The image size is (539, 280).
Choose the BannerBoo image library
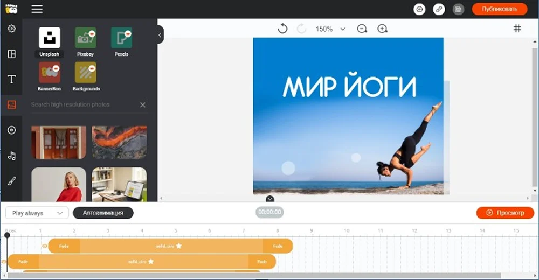[50, 76]
